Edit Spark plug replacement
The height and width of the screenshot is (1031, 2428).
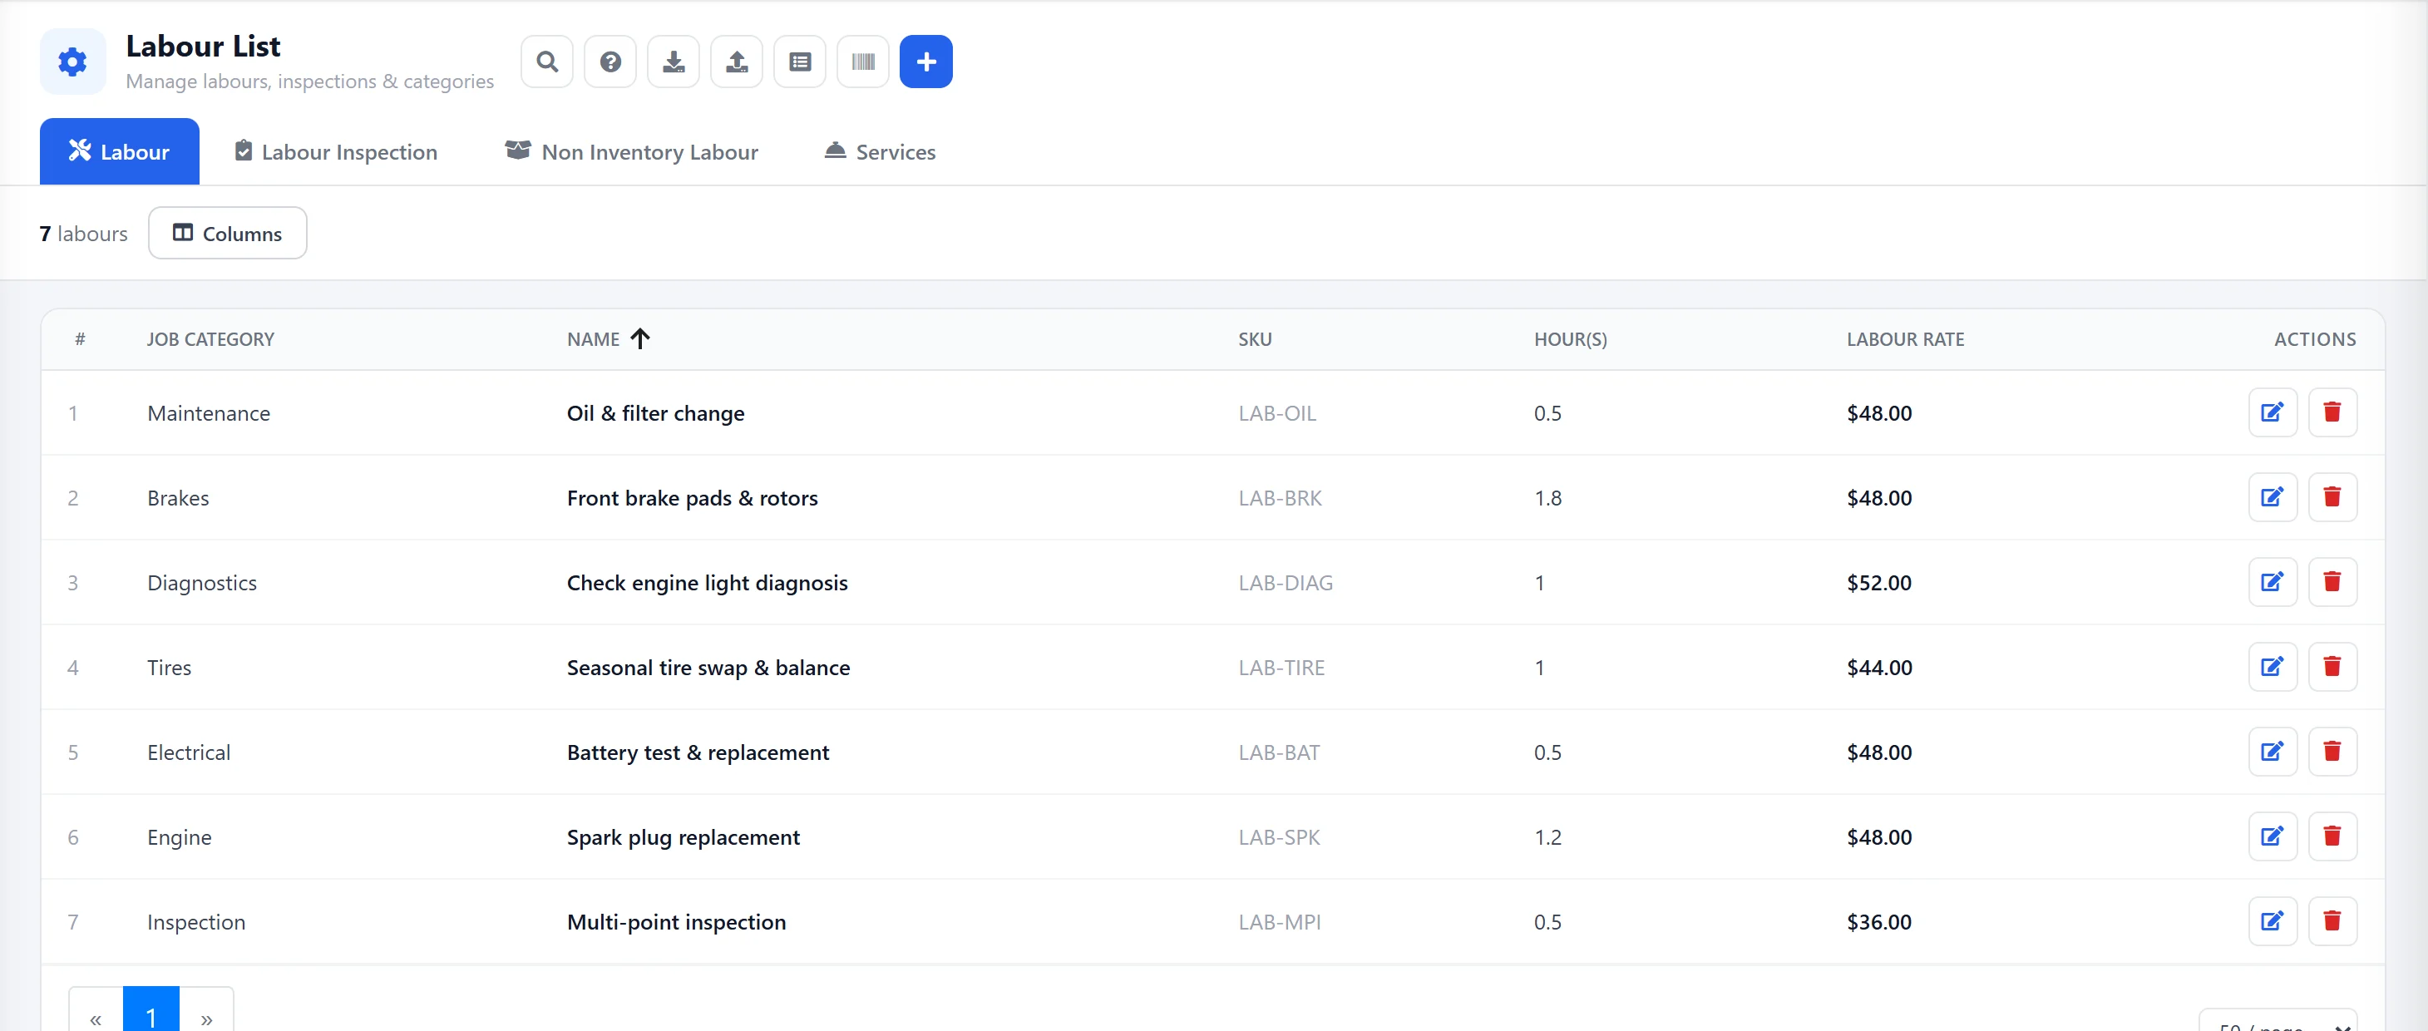tap(2273, 836)
